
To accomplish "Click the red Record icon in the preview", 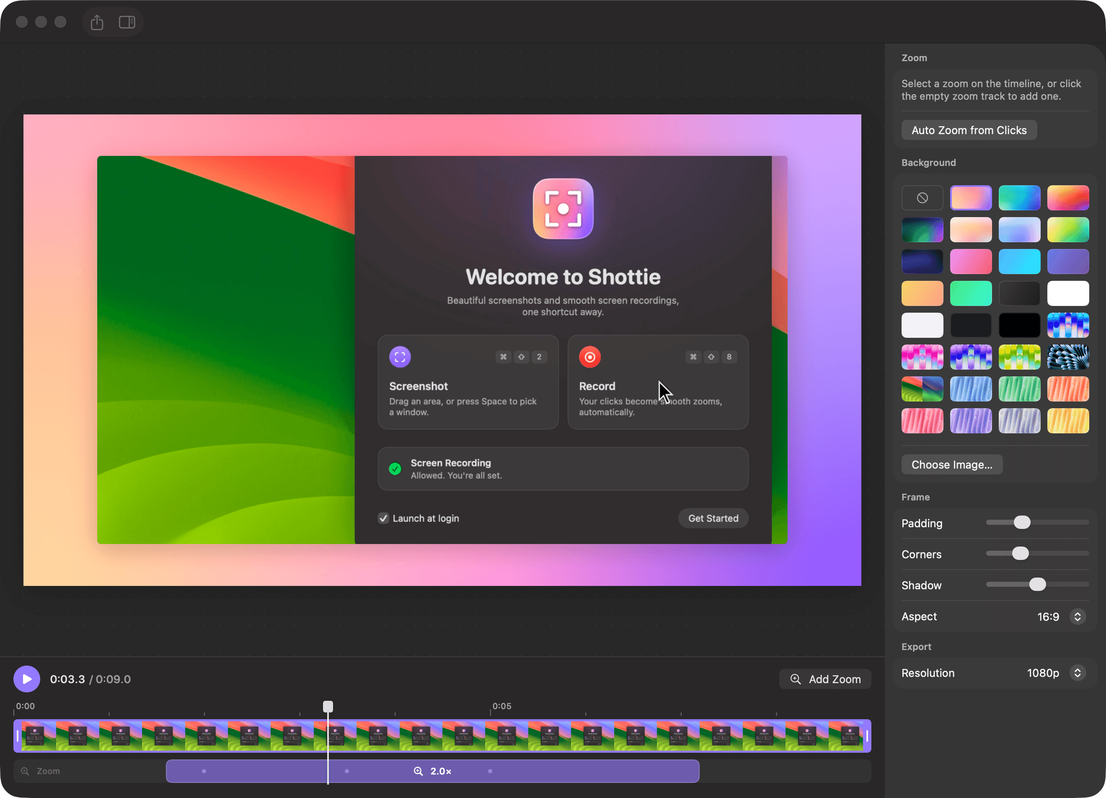I will point(589,357).
